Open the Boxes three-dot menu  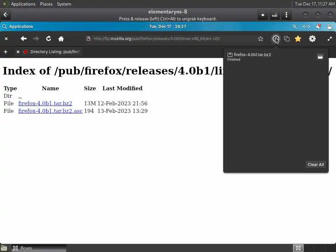pos(286,15)
